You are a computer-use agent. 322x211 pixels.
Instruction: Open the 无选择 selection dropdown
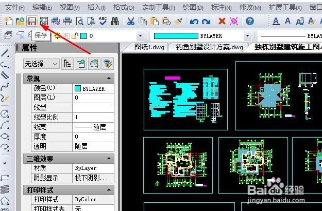coord(41,64)
